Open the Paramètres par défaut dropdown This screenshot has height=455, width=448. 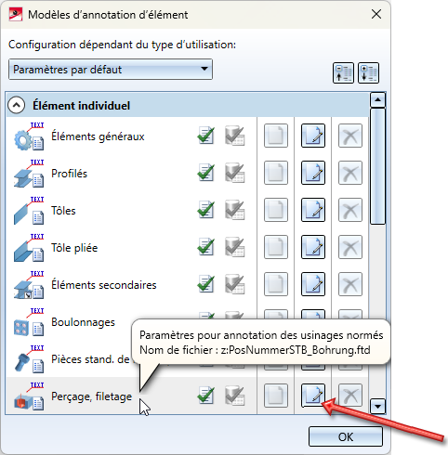coord(111,70)
